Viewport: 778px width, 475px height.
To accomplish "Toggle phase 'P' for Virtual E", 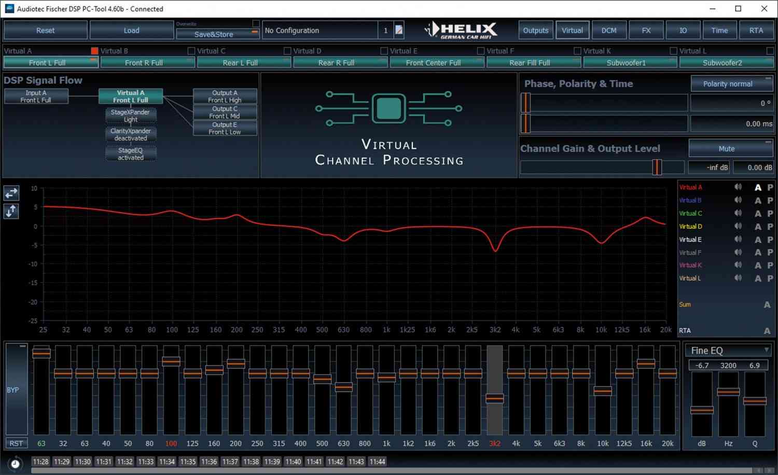I will 770,240.
